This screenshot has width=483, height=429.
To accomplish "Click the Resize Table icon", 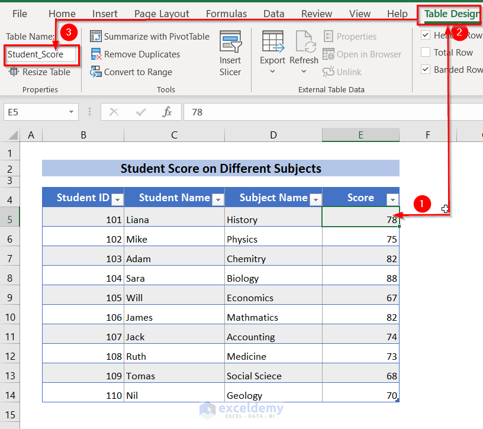I will pos(13,72).
